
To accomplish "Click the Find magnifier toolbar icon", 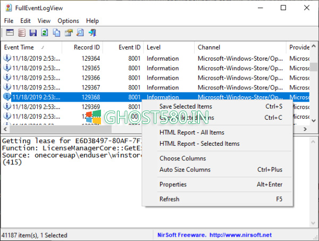I will (x=80, y=32).
